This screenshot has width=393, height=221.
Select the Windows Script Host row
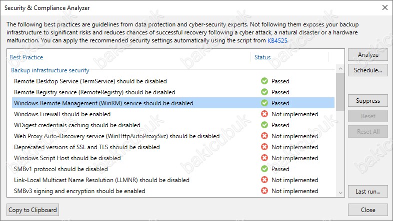tap(67, 158)
